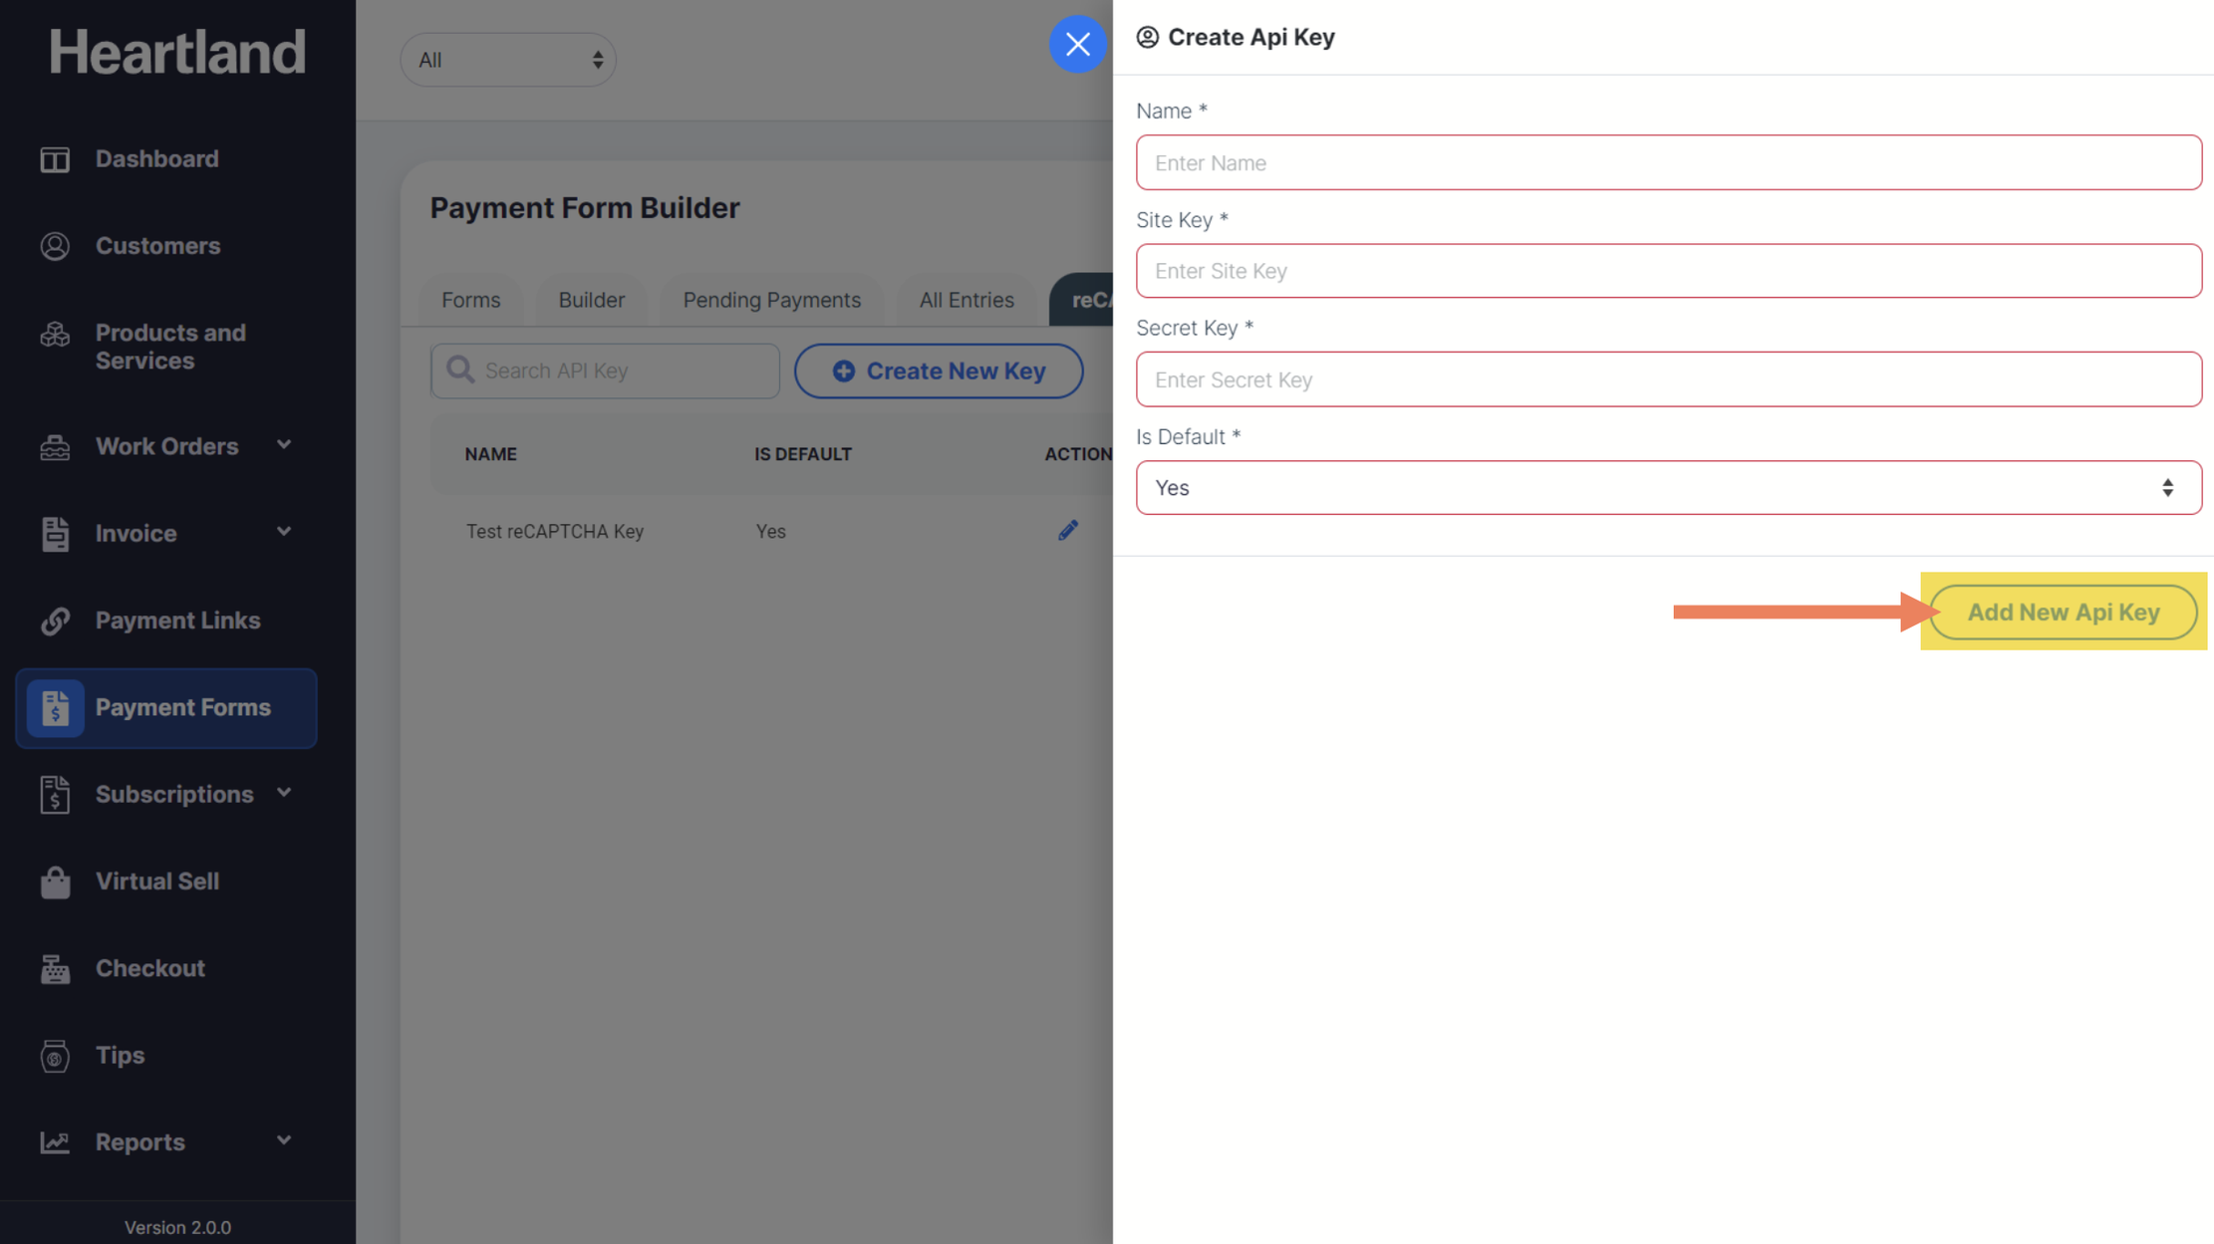This screenshot has height=1244, width=2214.
Task: Close the Create Api Key panel
Action: point(1077,44)
